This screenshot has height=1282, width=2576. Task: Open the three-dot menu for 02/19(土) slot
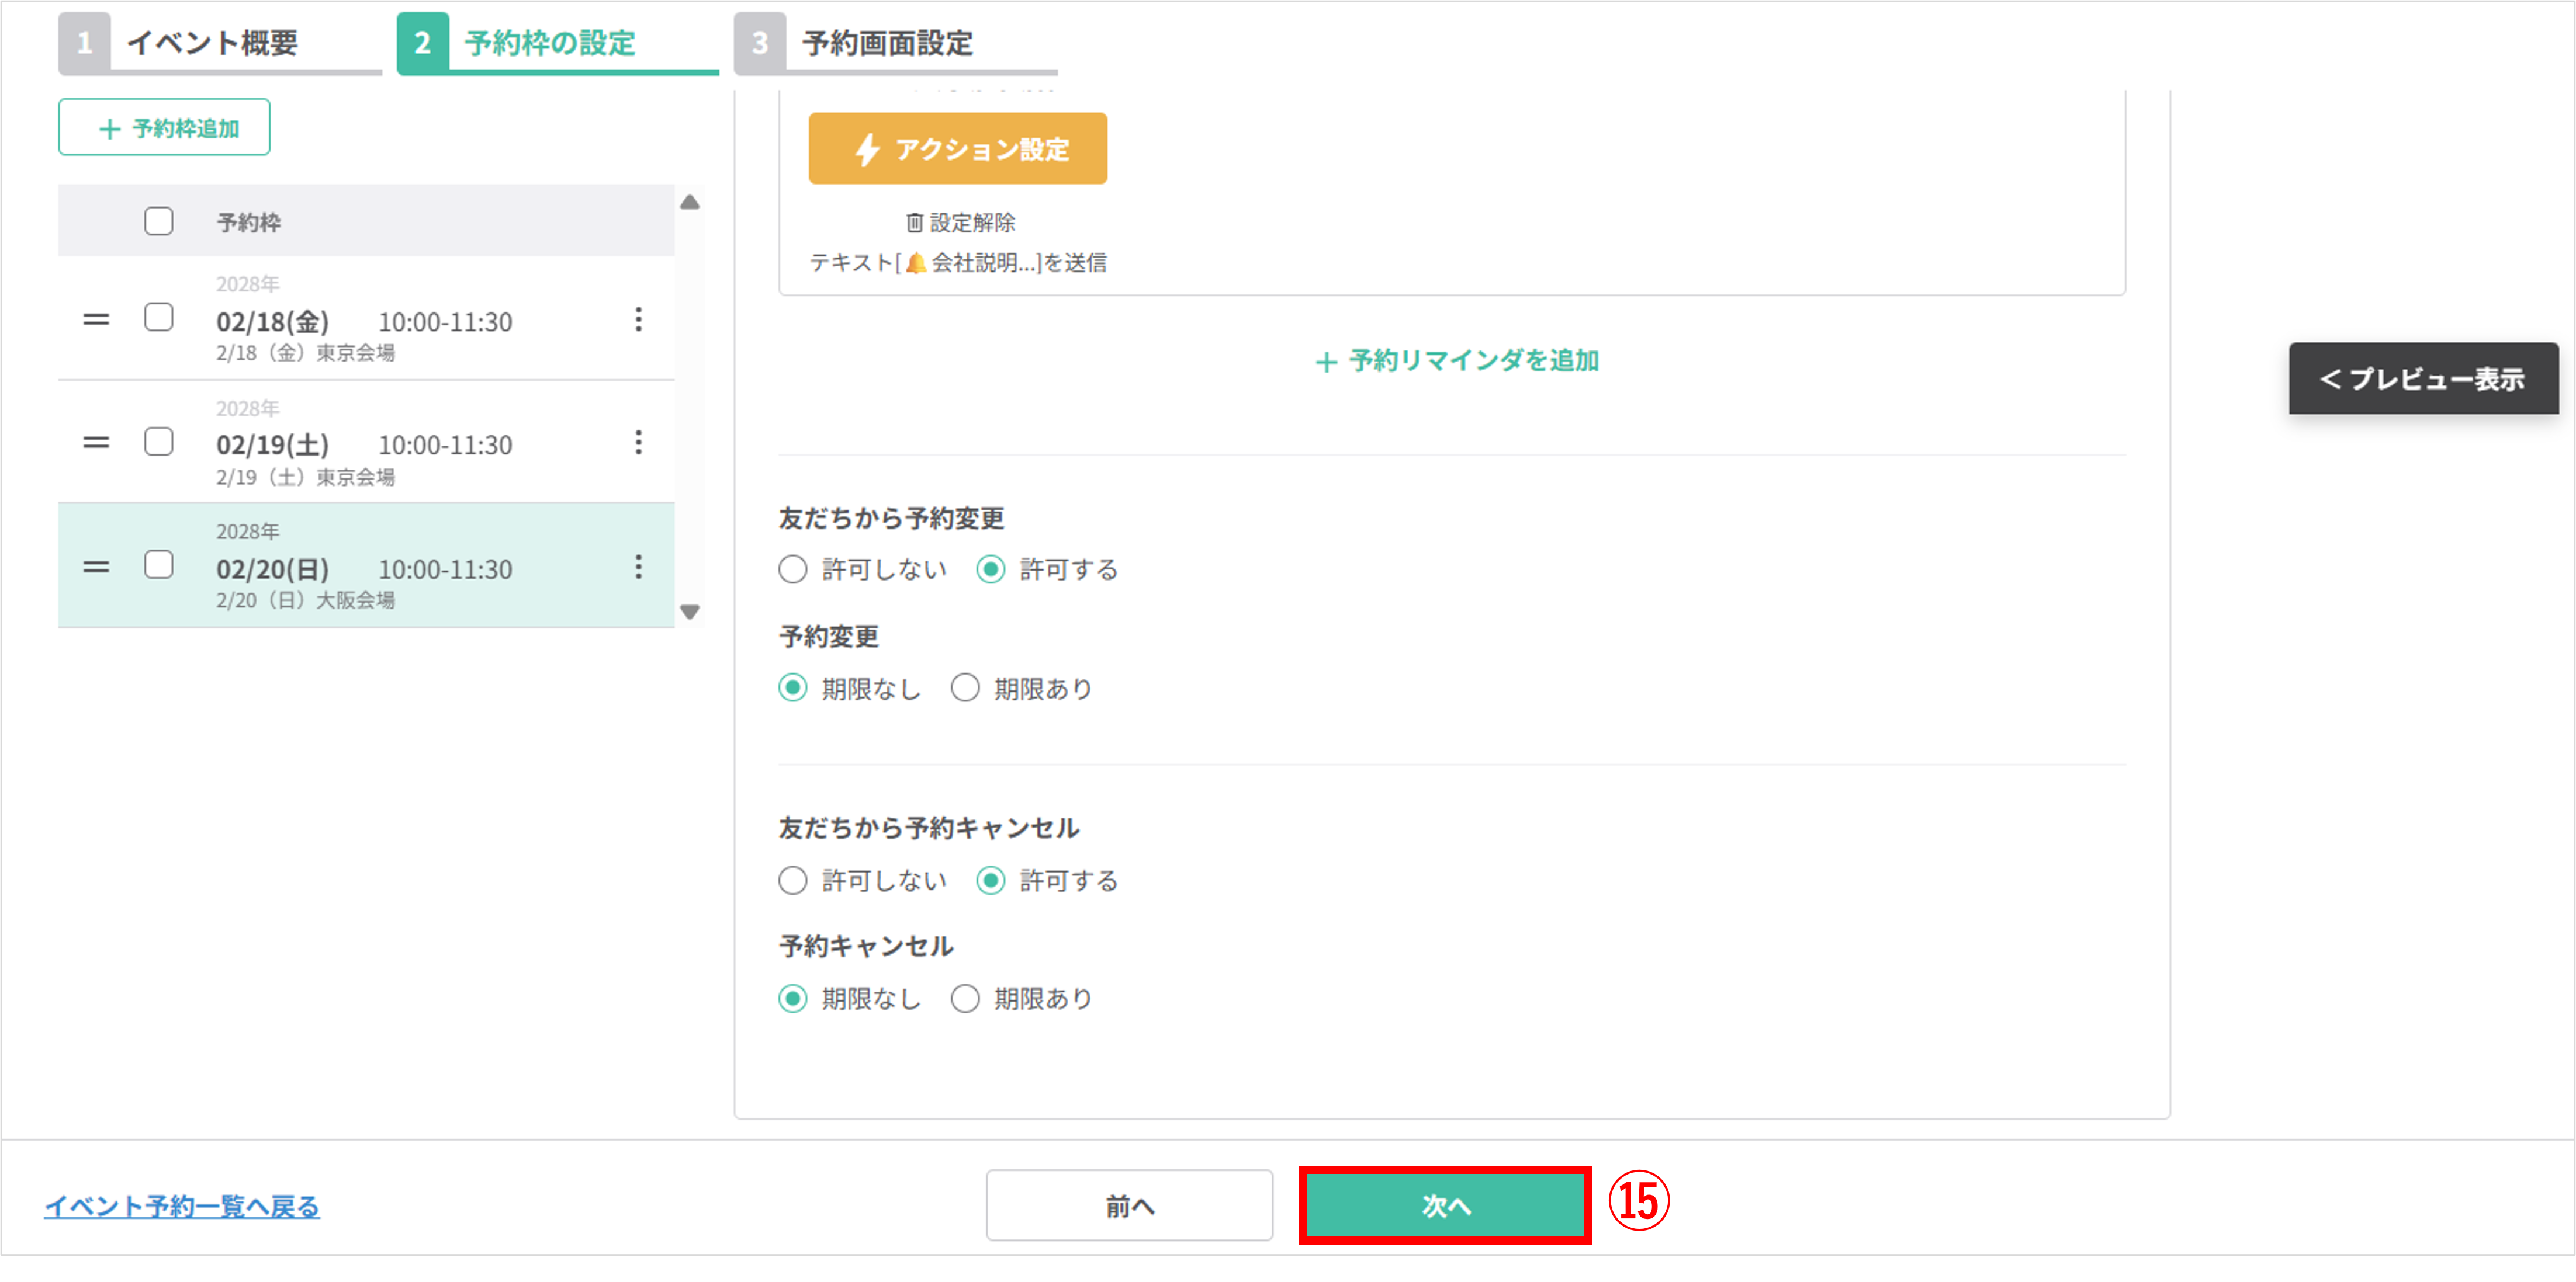(x=638, y=443)
